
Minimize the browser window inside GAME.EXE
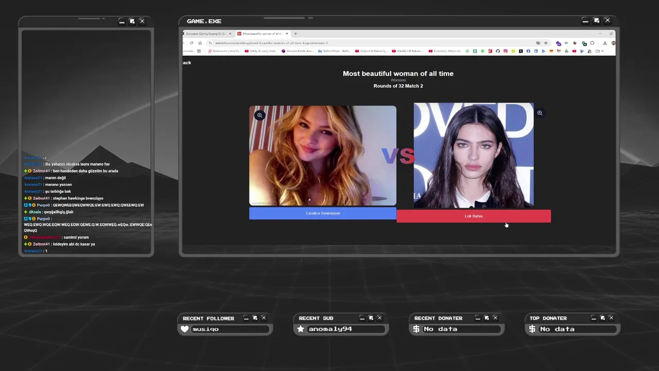600,33
